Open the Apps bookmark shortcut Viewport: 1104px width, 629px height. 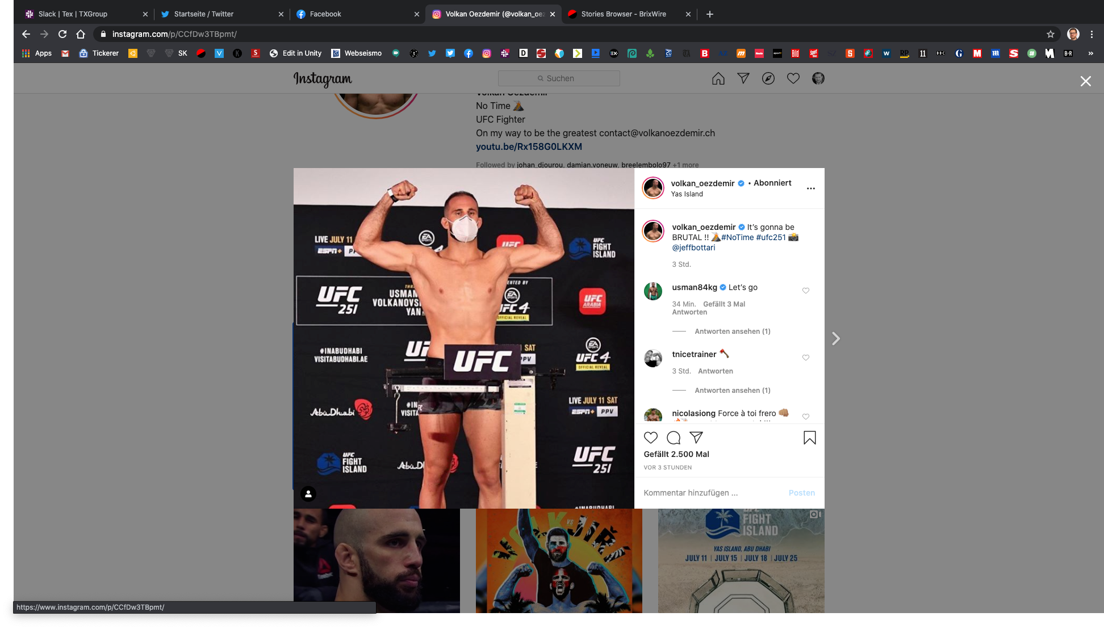point(37,53)
